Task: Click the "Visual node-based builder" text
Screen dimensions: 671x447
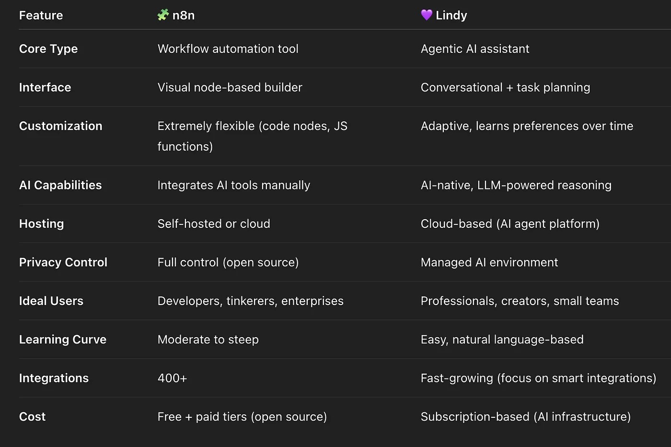Action: click(230, 87)
